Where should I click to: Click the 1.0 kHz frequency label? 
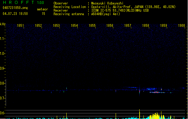(x=2, y=54)
